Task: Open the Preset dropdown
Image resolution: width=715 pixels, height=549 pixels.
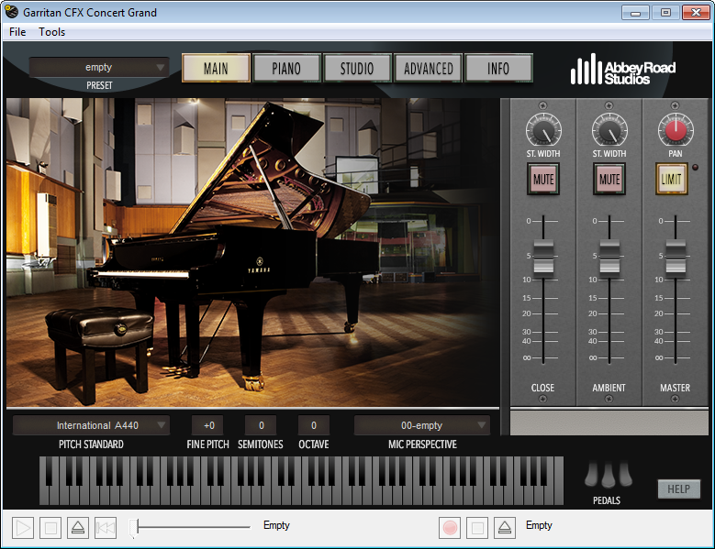Action: pyautogui.click(x=99, y=68)
